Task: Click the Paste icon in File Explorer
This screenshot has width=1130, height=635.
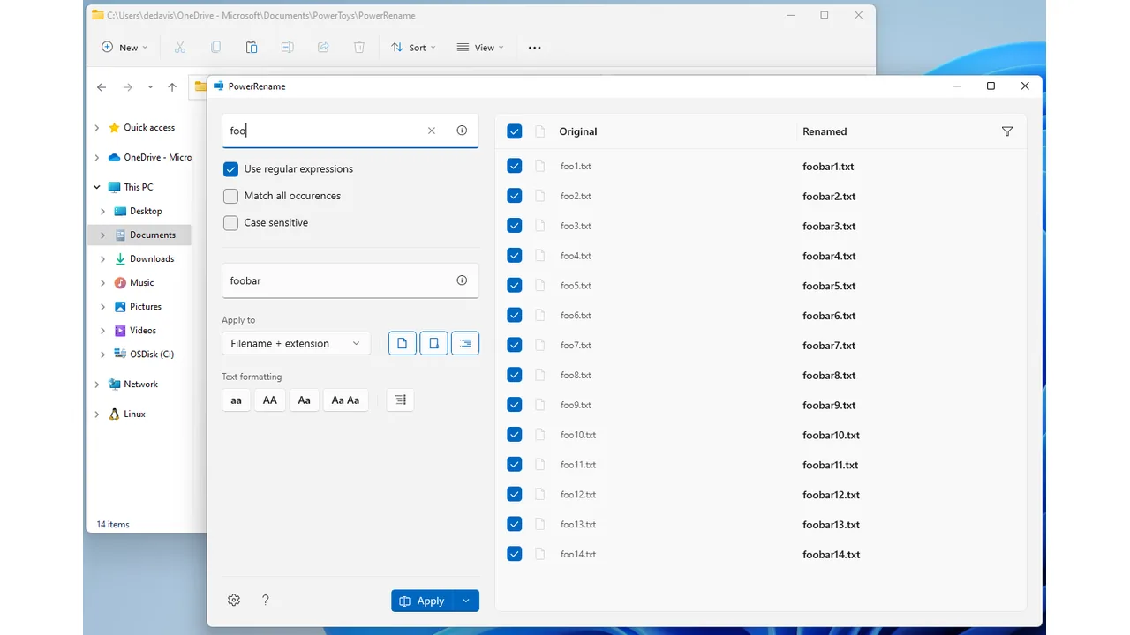Action: tap(252, 48)
